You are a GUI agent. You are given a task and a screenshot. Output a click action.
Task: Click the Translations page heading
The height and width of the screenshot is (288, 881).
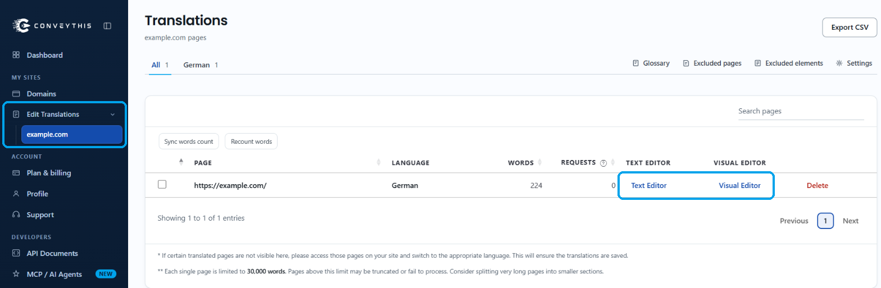click(x=186, y=21)
